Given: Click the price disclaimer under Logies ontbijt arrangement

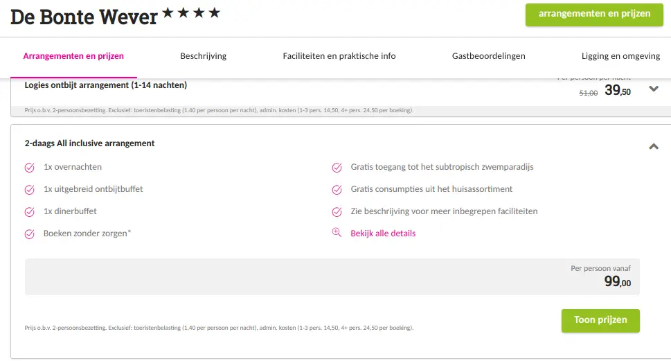Looking at the screenshot, I should (x=219, y=110).
